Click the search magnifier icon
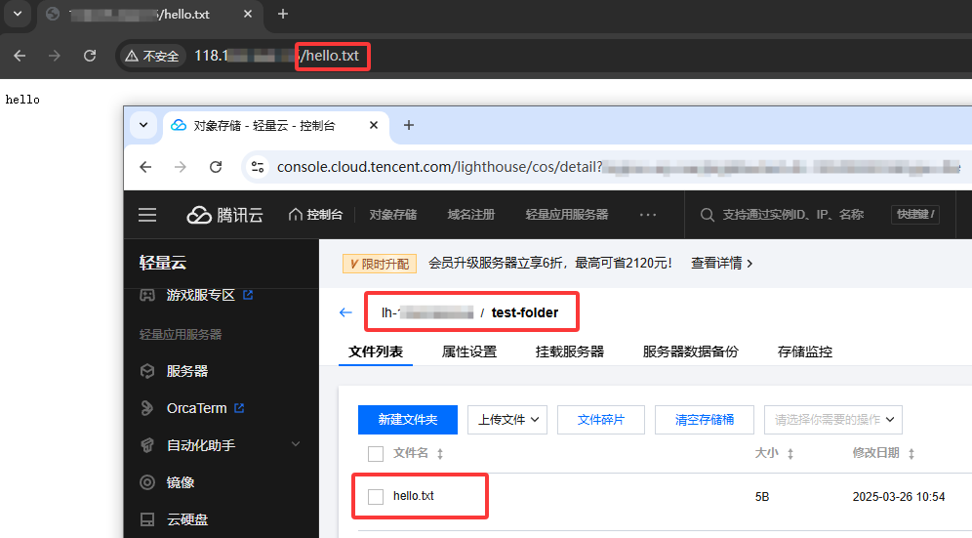 pos(708,215)
